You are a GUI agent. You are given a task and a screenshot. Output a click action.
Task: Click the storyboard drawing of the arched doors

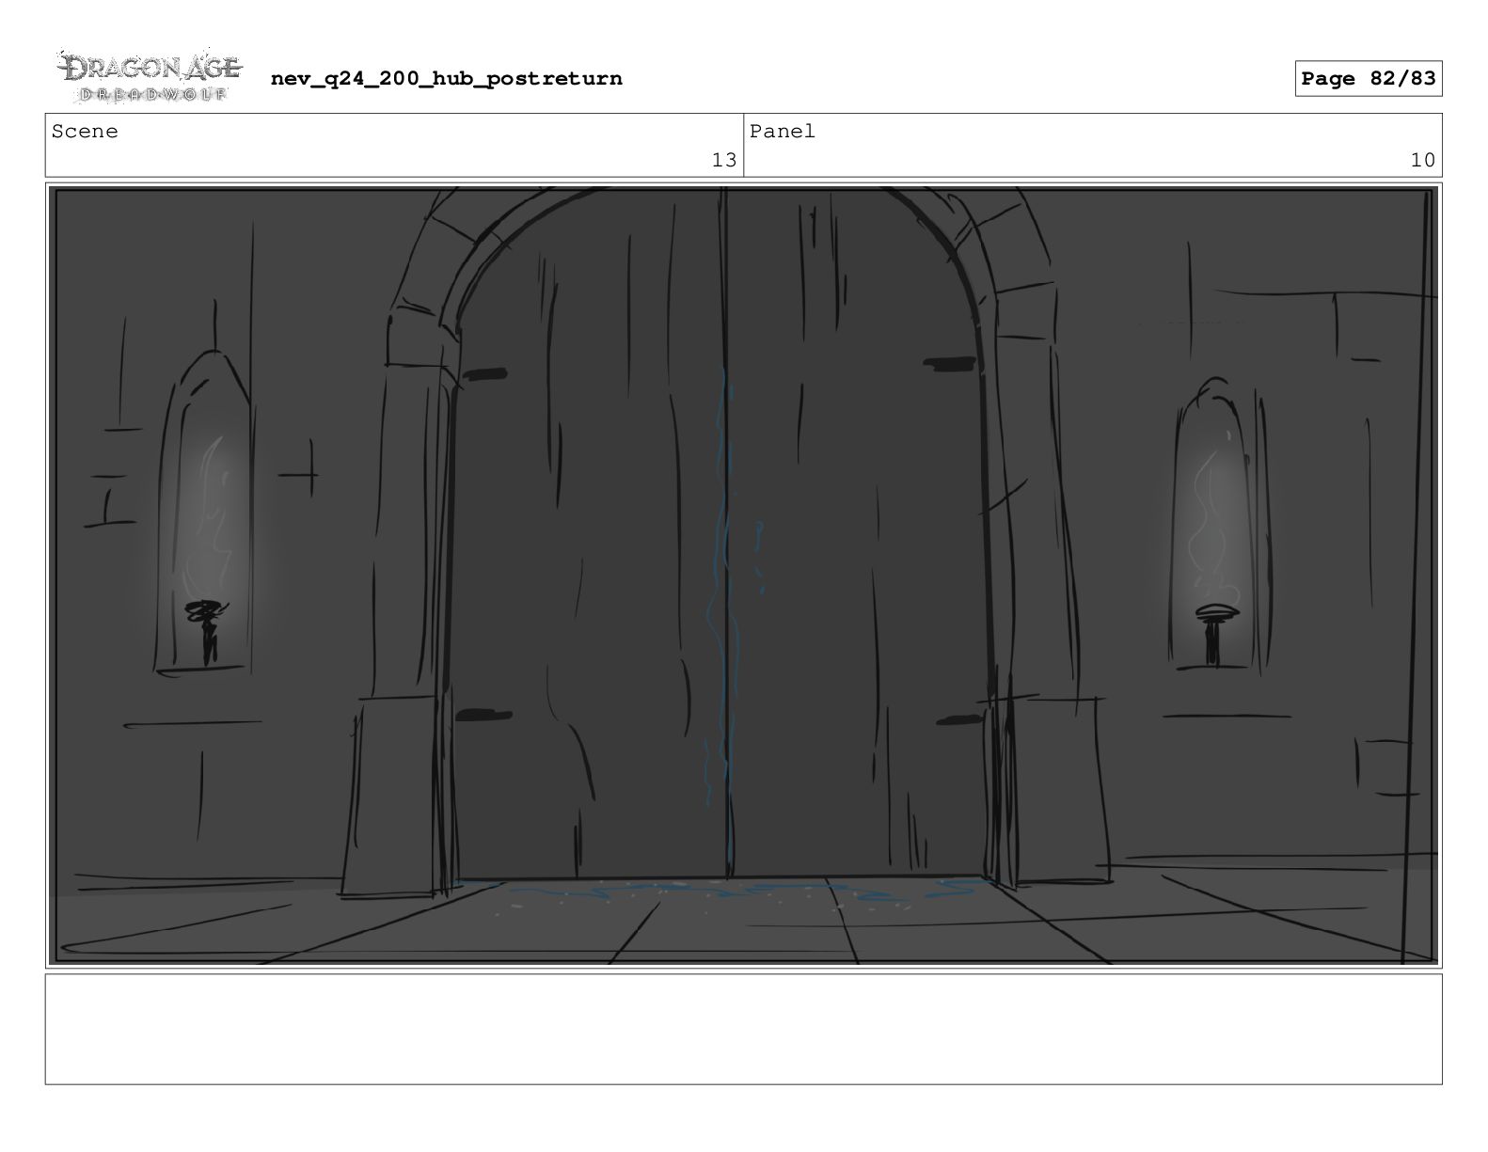[x=743, y=576]
